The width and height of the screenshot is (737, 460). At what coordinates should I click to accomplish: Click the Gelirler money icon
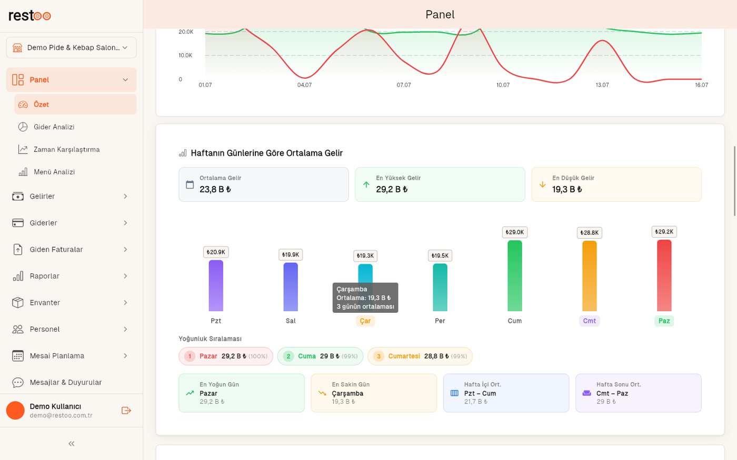pos(18,197)
